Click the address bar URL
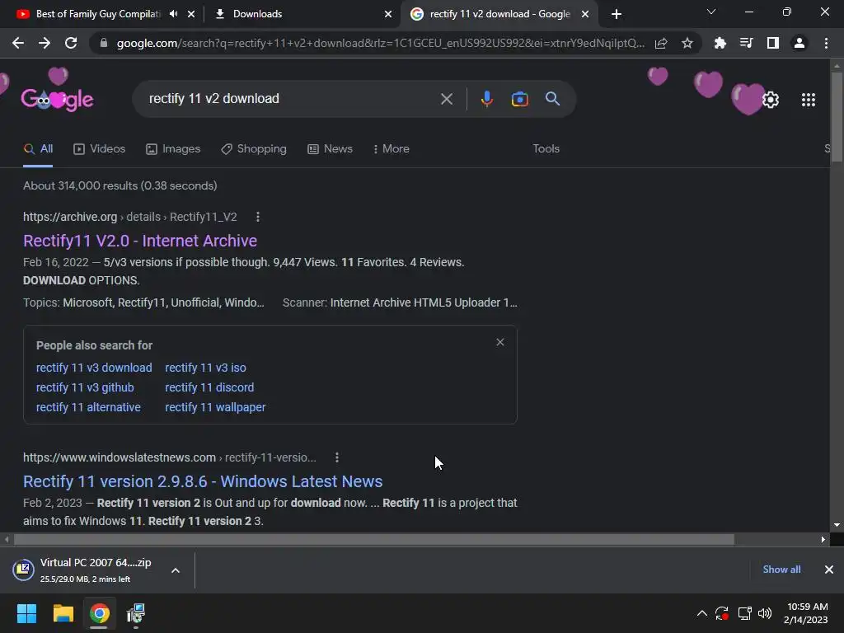 pos(380,43)
